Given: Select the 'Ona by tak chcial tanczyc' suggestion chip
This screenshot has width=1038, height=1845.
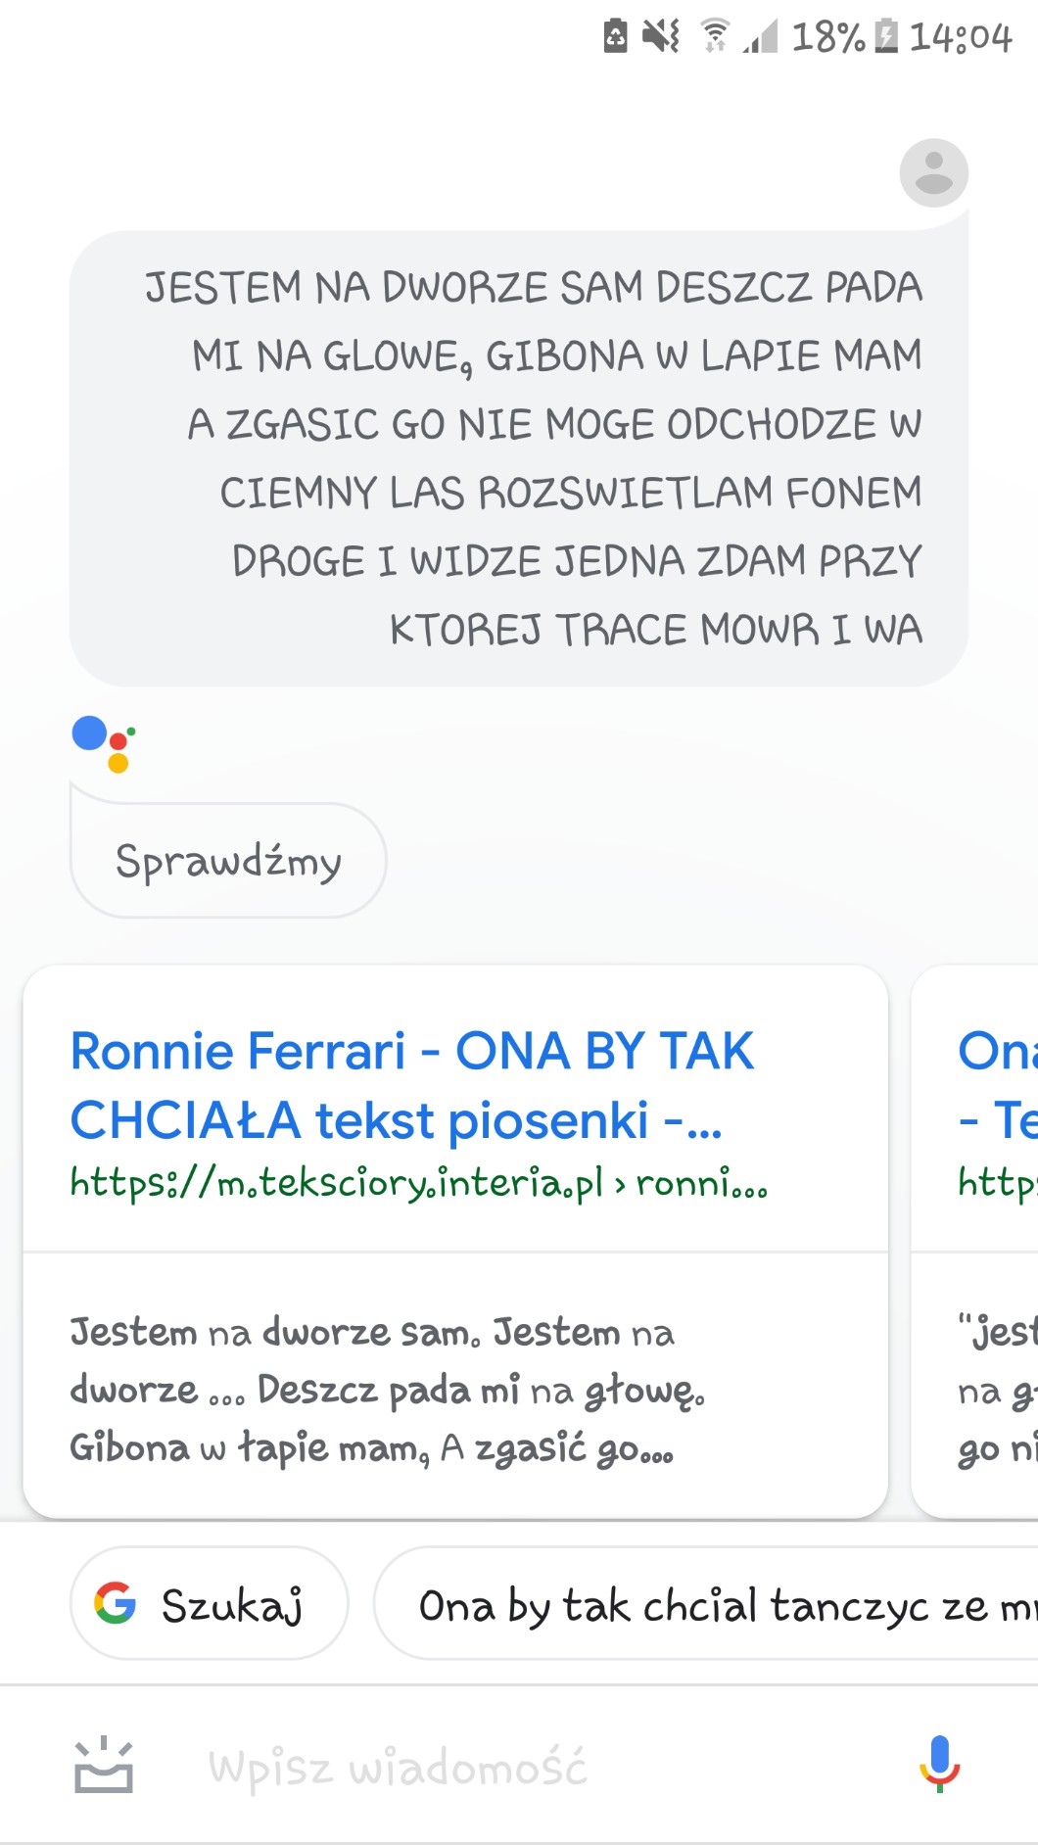Looking at the screenshot, I should [x=705, y=1603].
